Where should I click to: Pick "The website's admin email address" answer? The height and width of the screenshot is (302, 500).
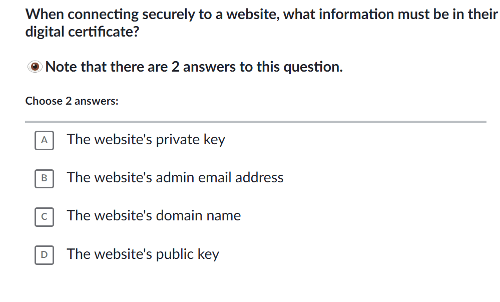(175, 177)
